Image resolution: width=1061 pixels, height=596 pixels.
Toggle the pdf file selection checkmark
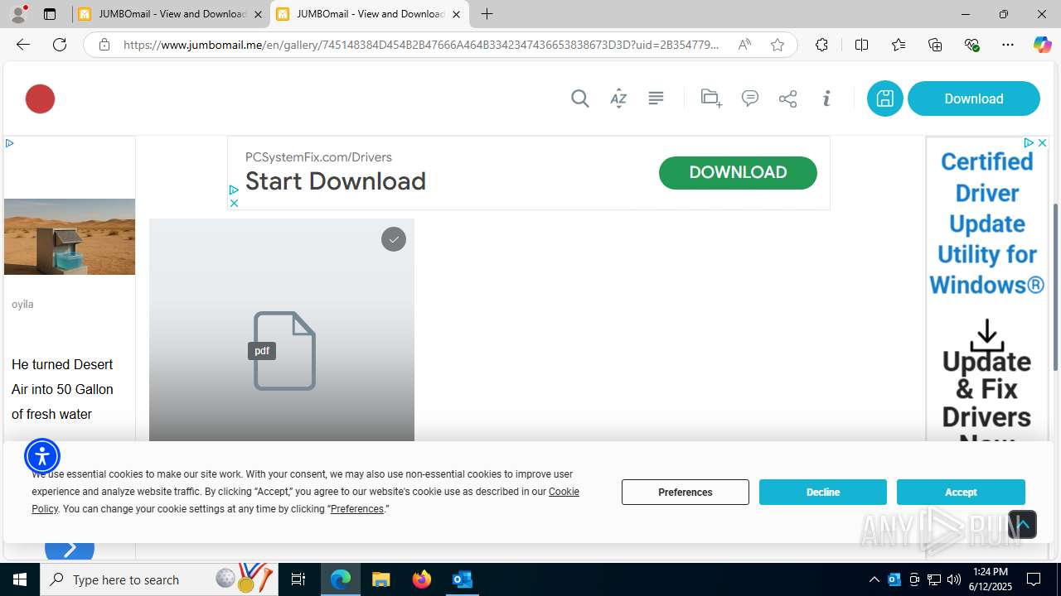click(x=394, y=239)
